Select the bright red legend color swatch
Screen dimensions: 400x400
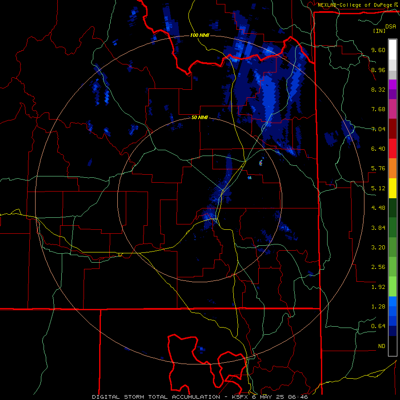[x=392, y=149]
